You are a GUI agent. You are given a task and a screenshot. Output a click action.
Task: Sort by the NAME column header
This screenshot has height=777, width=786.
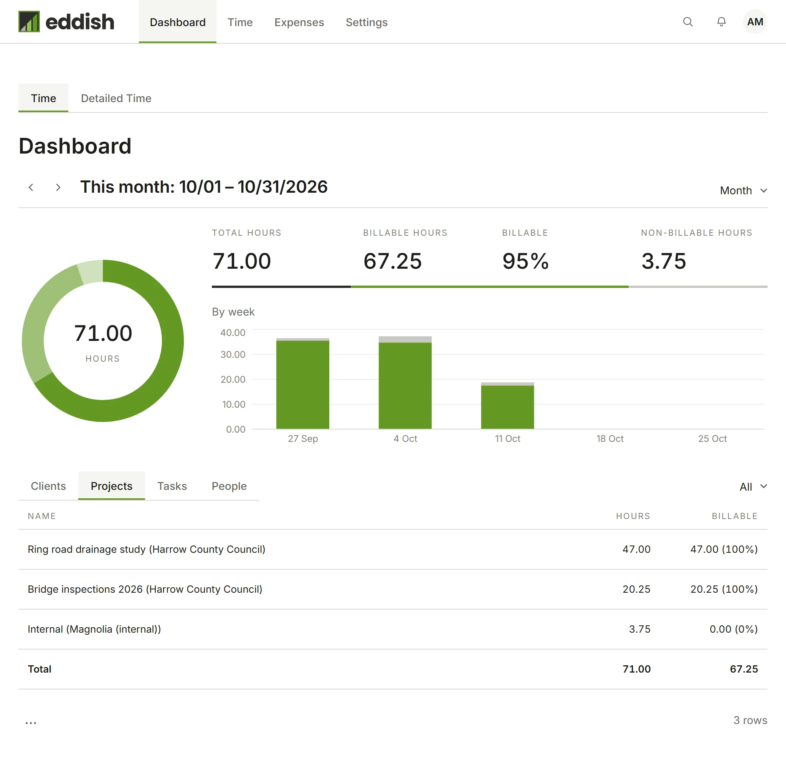pos(42,516)
